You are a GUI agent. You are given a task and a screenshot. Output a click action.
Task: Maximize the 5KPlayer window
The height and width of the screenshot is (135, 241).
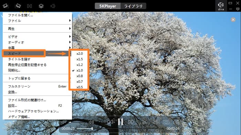pyautogui.click(x=230, y=3)
